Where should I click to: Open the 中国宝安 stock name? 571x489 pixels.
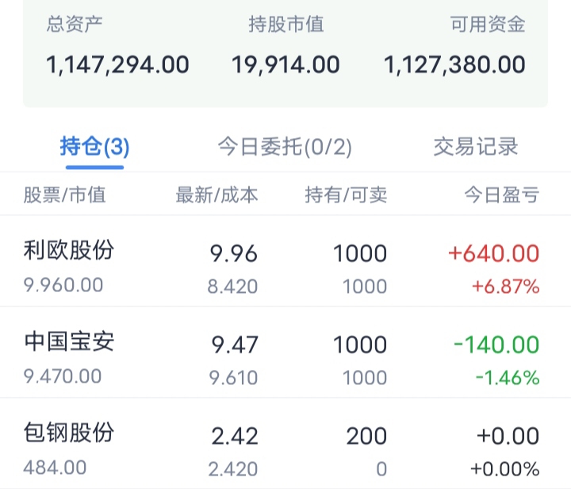(x=70, y=342)
